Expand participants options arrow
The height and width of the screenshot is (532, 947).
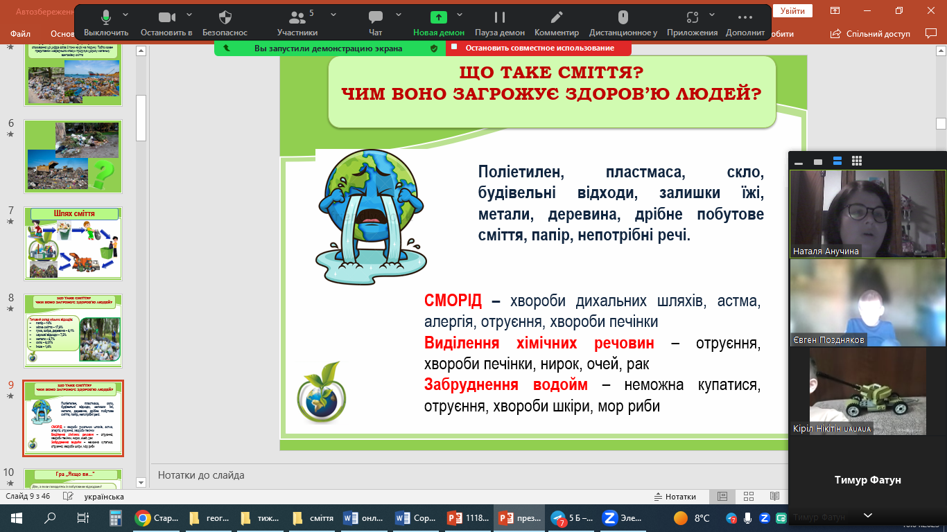[333, 14]
